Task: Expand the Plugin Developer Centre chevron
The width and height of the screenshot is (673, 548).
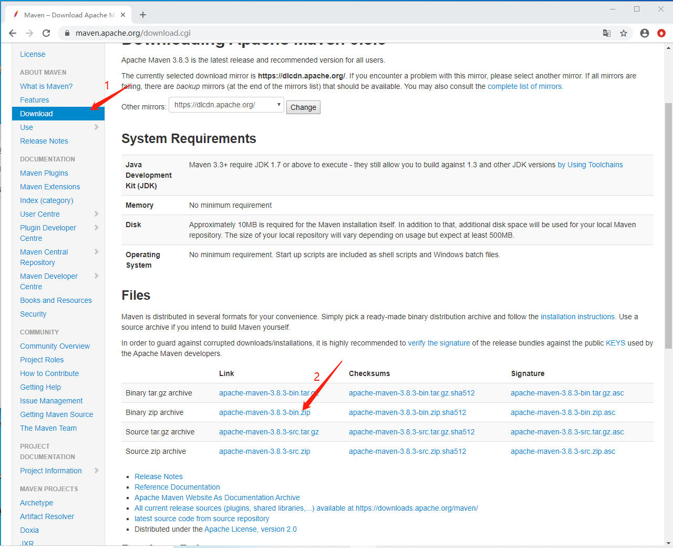Action: coord(96,228)
